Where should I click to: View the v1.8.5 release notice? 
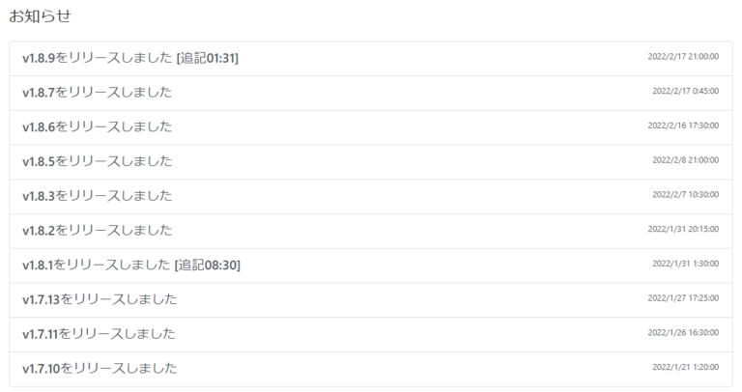[x=98, y=161]
